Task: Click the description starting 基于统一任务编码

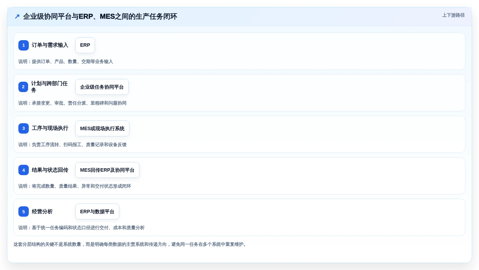Action: click(82, 228)
